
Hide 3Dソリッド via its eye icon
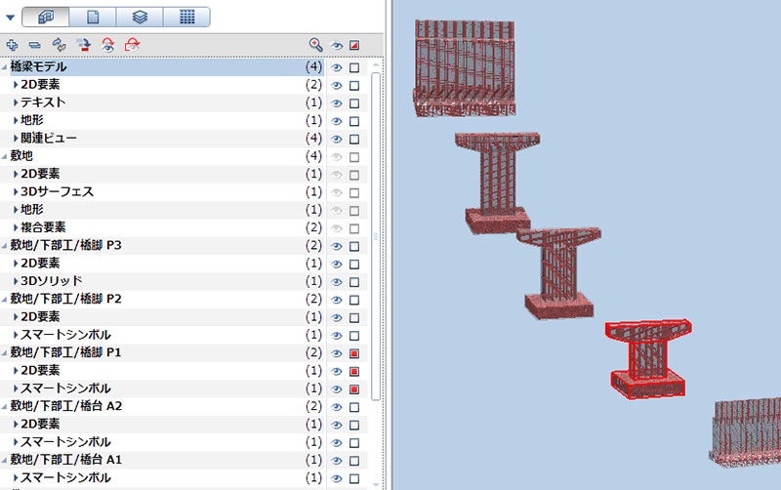coord(337,282)
